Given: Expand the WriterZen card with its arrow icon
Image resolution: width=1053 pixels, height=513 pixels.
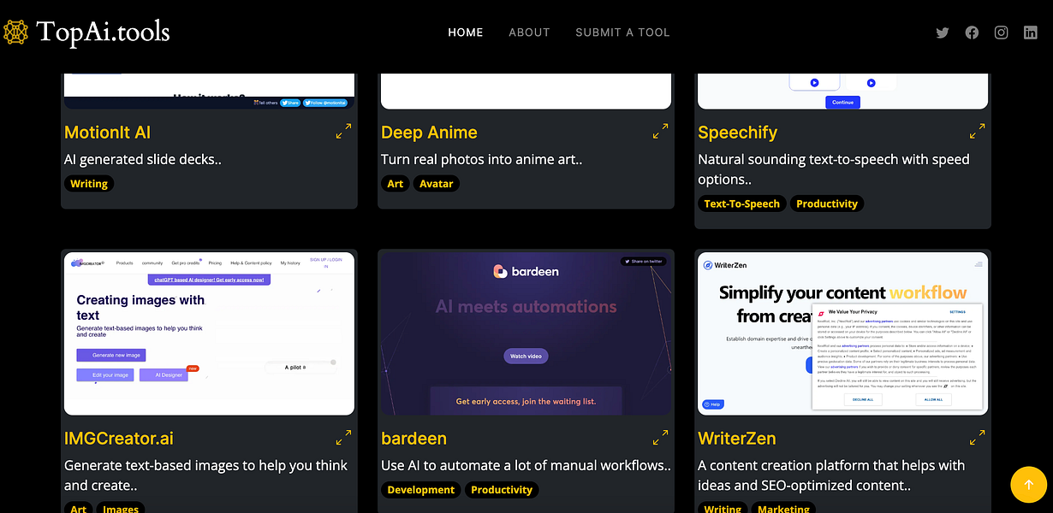Looking at the screenshot, I should click(977, 437).
